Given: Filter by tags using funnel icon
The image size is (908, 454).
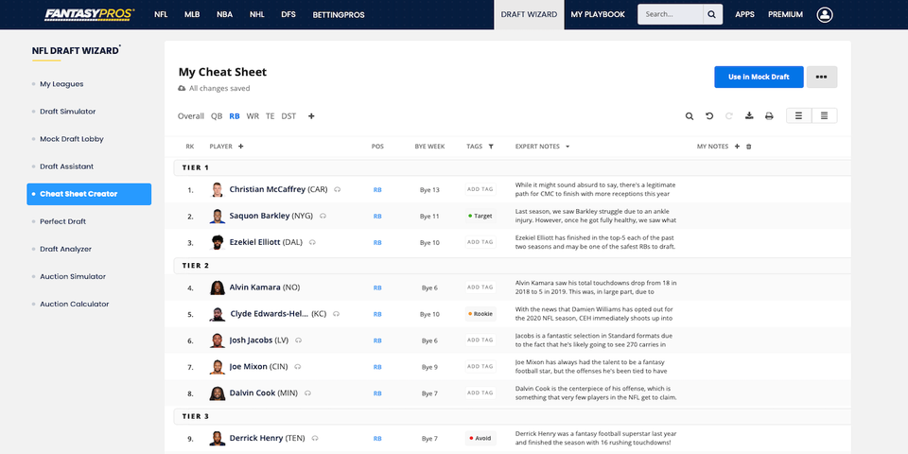Looking at the screenshot, I should (x=491, y=147).
